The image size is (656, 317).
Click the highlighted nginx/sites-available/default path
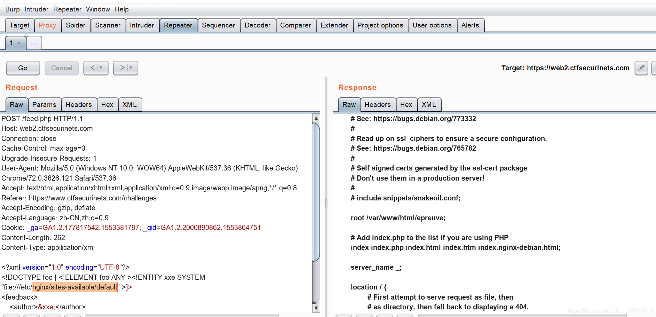[x=75, y=287]
